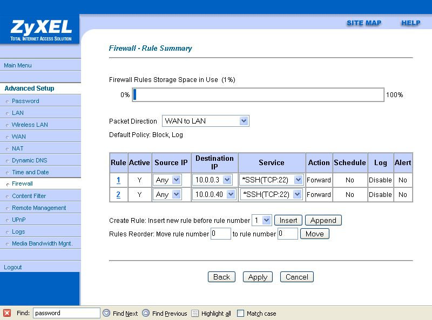Open the SITE MAP link
This screenshot has height=320, width=432.
click(x=363, y=23)
